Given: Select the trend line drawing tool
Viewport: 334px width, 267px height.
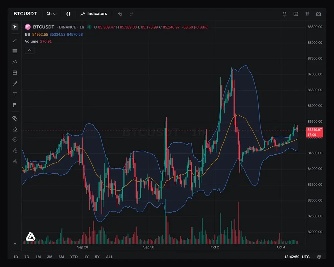Looking at the screenshot, I should tap(15, 40).
